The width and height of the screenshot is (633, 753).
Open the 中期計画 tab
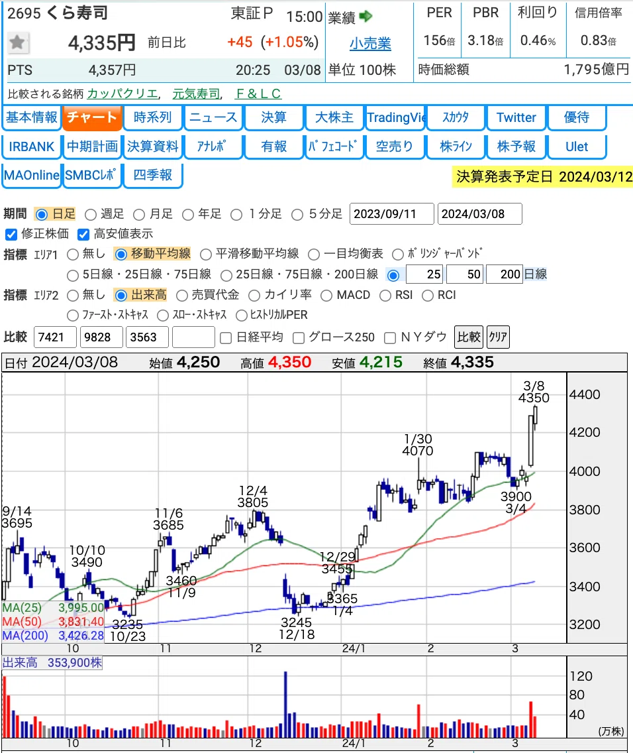coord(92,146)
